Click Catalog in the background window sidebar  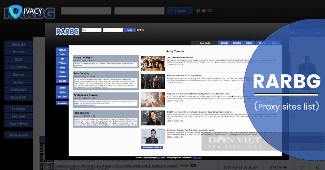(18, 116)
